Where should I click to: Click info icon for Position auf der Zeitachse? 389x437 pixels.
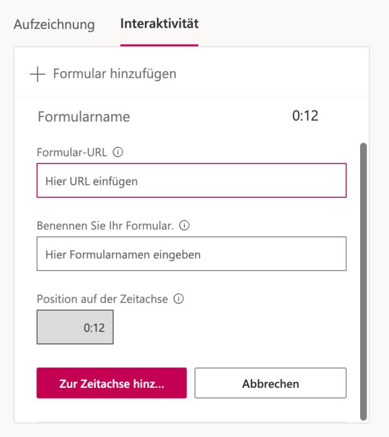(x=178, y=299)
